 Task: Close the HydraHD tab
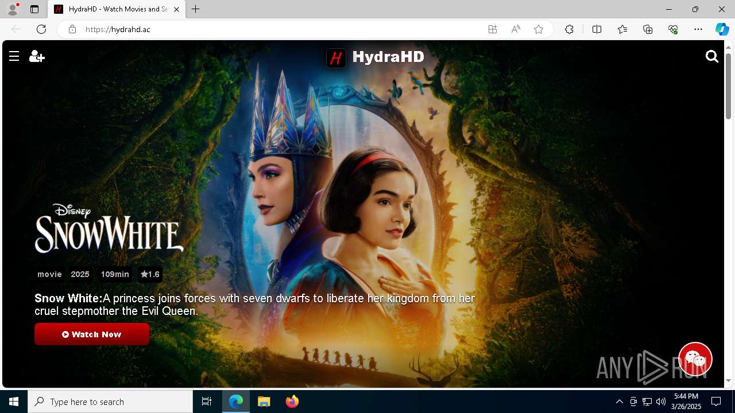coord(176,9)
